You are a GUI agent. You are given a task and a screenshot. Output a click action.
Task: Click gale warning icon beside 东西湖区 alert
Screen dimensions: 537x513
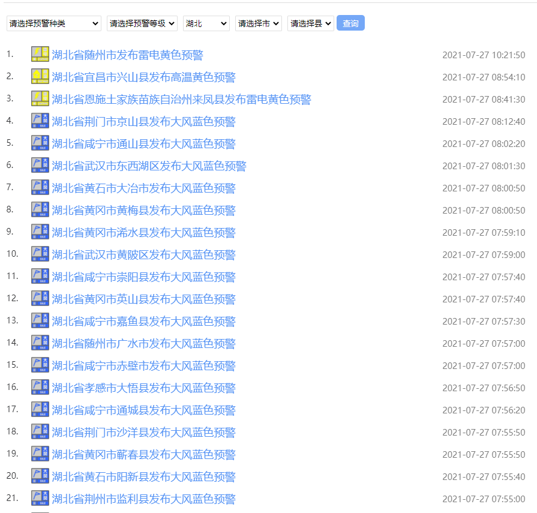pyautogui.click(x=40, y=166)
